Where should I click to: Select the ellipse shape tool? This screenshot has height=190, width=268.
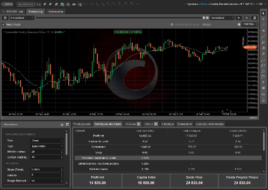pyautogui.click(x=264, y=71)
